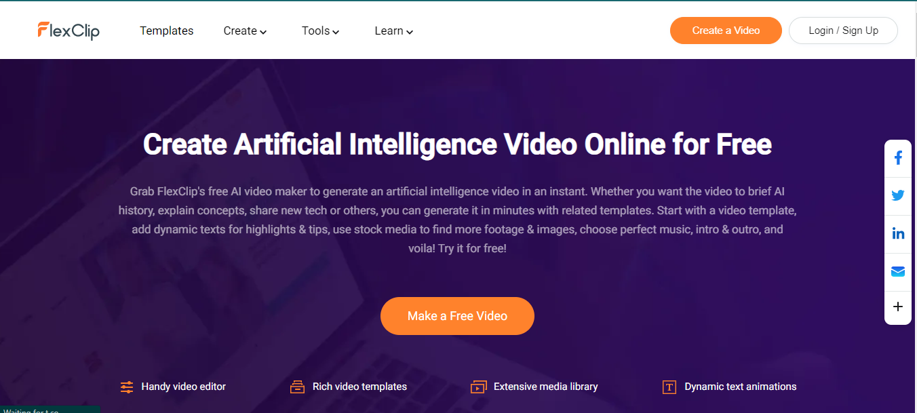This screenshot has width=917, height=413.
Task: Click the Extensive media library icon
Action: point(479,387)
